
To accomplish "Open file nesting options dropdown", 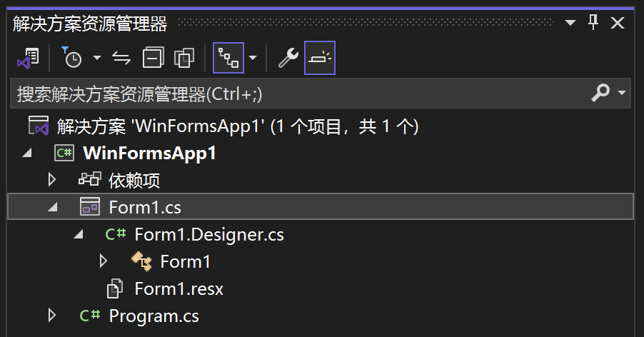I will (253, 58).
